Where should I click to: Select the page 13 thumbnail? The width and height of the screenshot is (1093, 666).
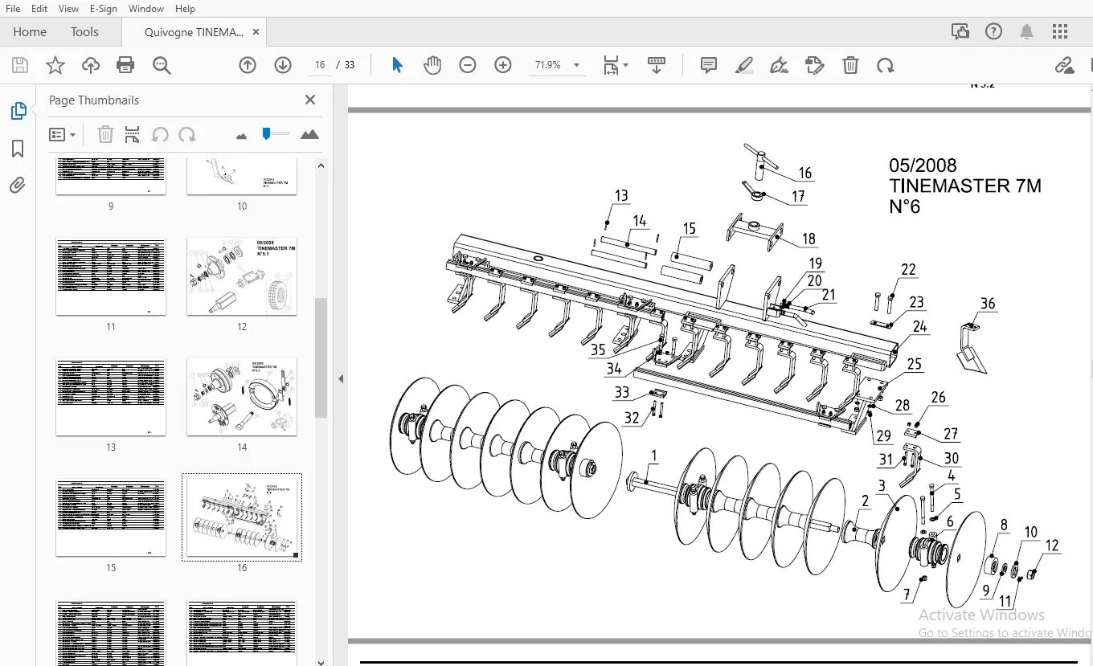point(111,397)
